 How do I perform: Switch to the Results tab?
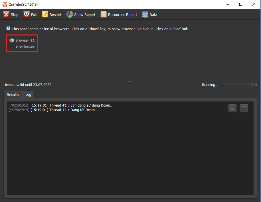(13, 95)
